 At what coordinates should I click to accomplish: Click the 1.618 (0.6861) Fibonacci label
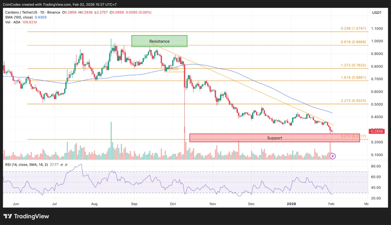353,77
